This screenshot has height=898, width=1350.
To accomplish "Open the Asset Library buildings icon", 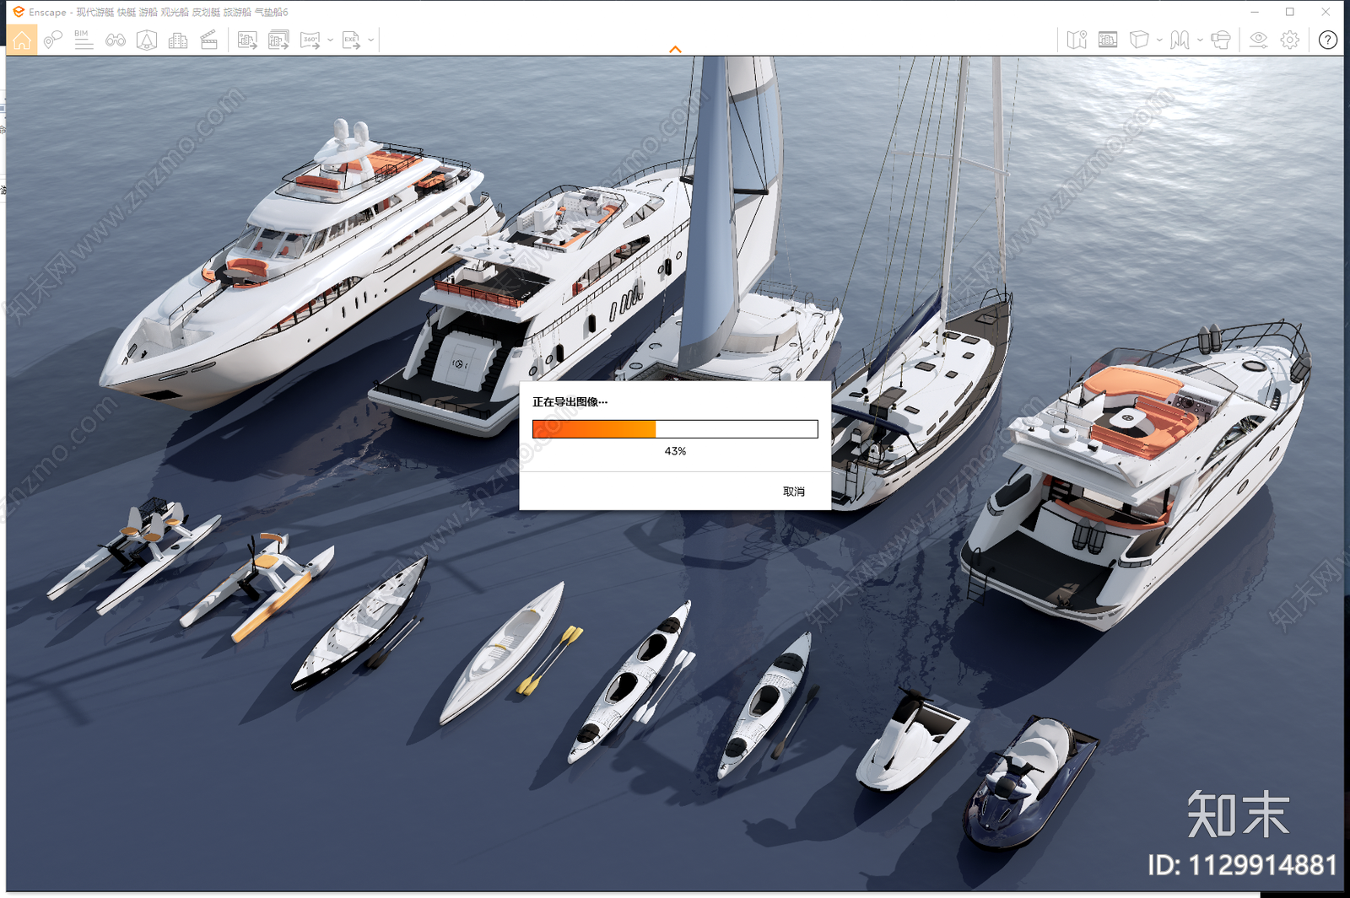I will [178, 40].
